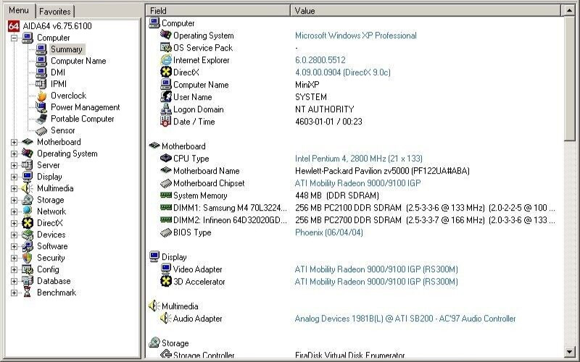
Task: Click the Network globe icon
Action: click(28, 211)
